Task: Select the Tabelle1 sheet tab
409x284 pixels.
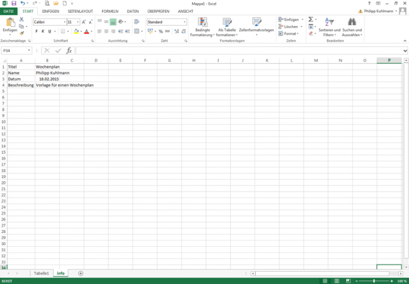Action: coord(42,273)
